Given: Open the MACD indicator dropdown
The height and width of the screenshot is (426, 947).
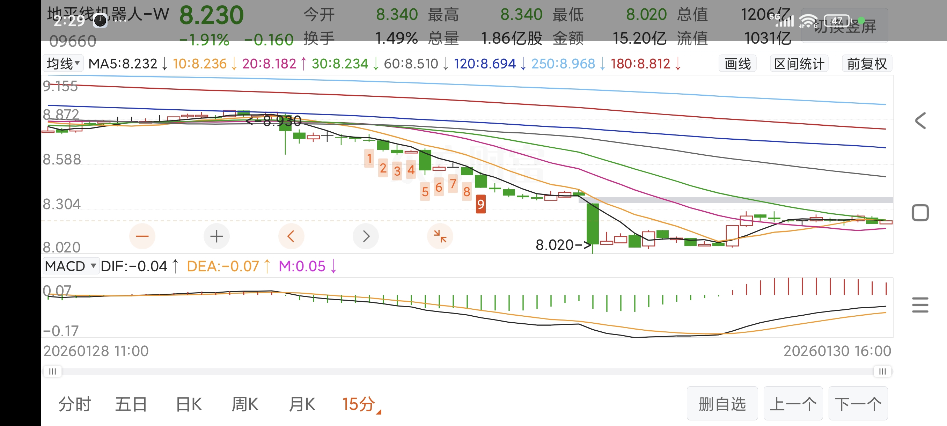Looking at the screenshot, I should click(71, 266).
